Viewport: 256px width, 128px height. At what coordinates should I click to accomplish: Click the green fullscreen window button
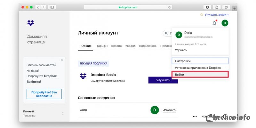pyautogui.click(x=31, y=7)
